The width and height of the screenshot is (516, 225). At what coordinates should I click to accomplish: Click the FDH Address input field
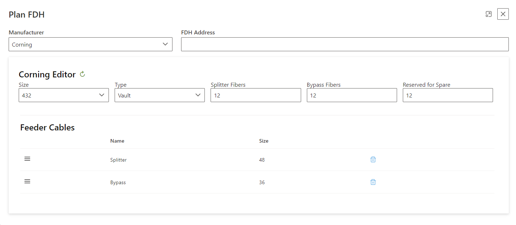pyautogui.click(x=345, y=44)
